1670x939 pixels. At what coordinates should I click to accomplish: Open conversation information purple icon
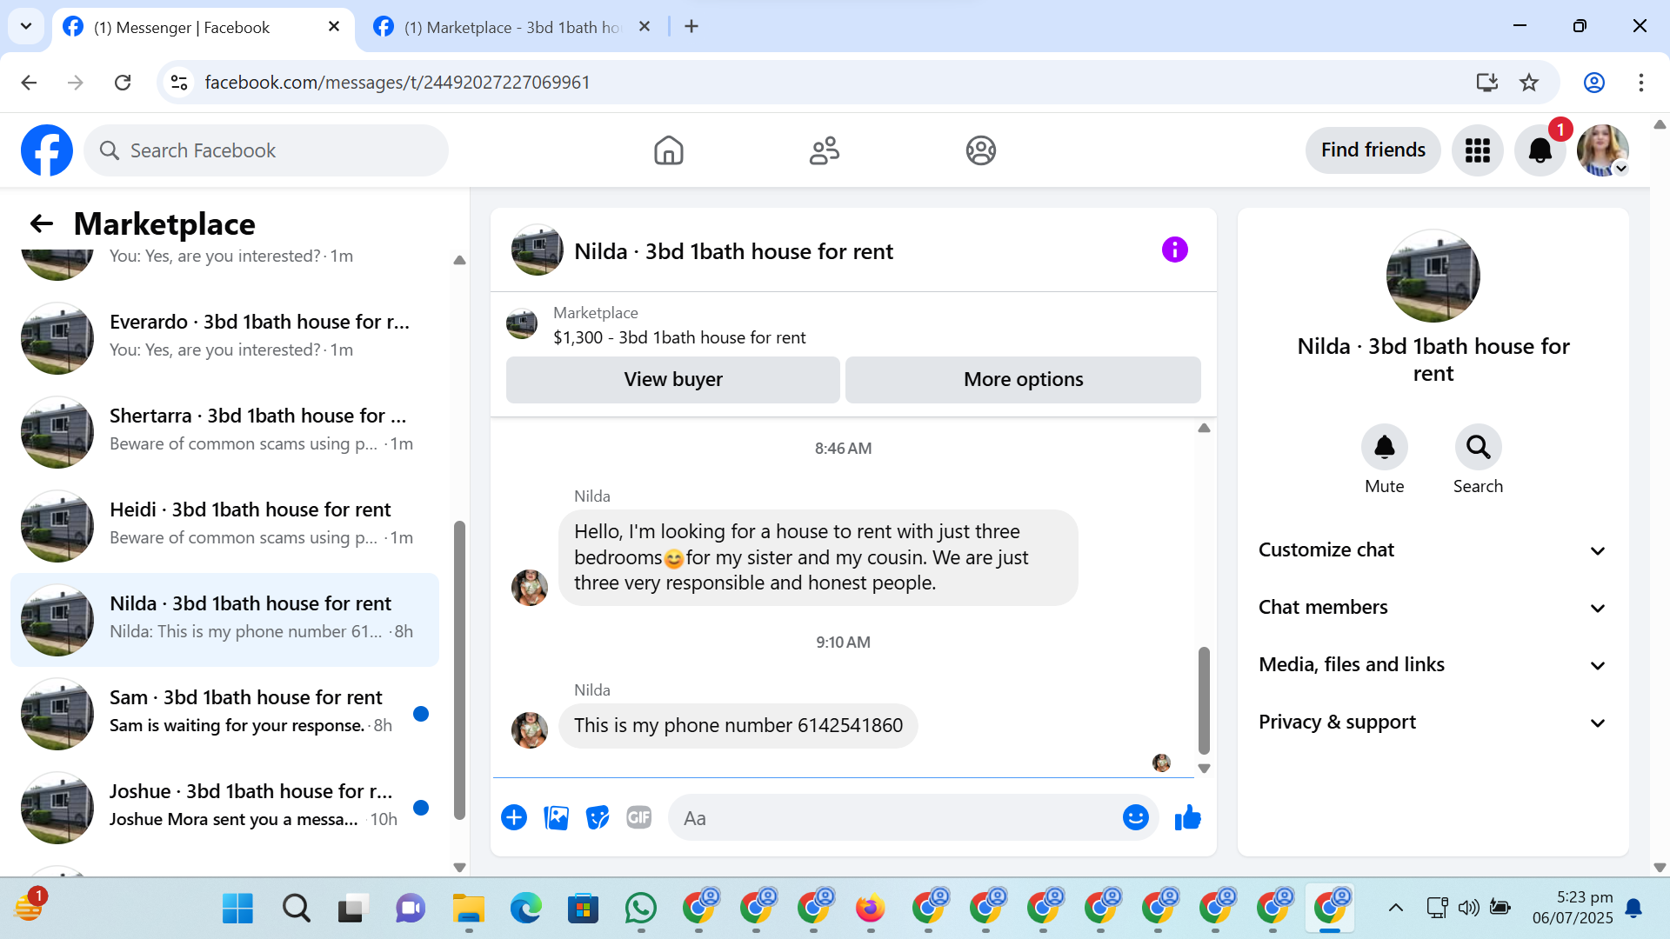coord(1174,250)
